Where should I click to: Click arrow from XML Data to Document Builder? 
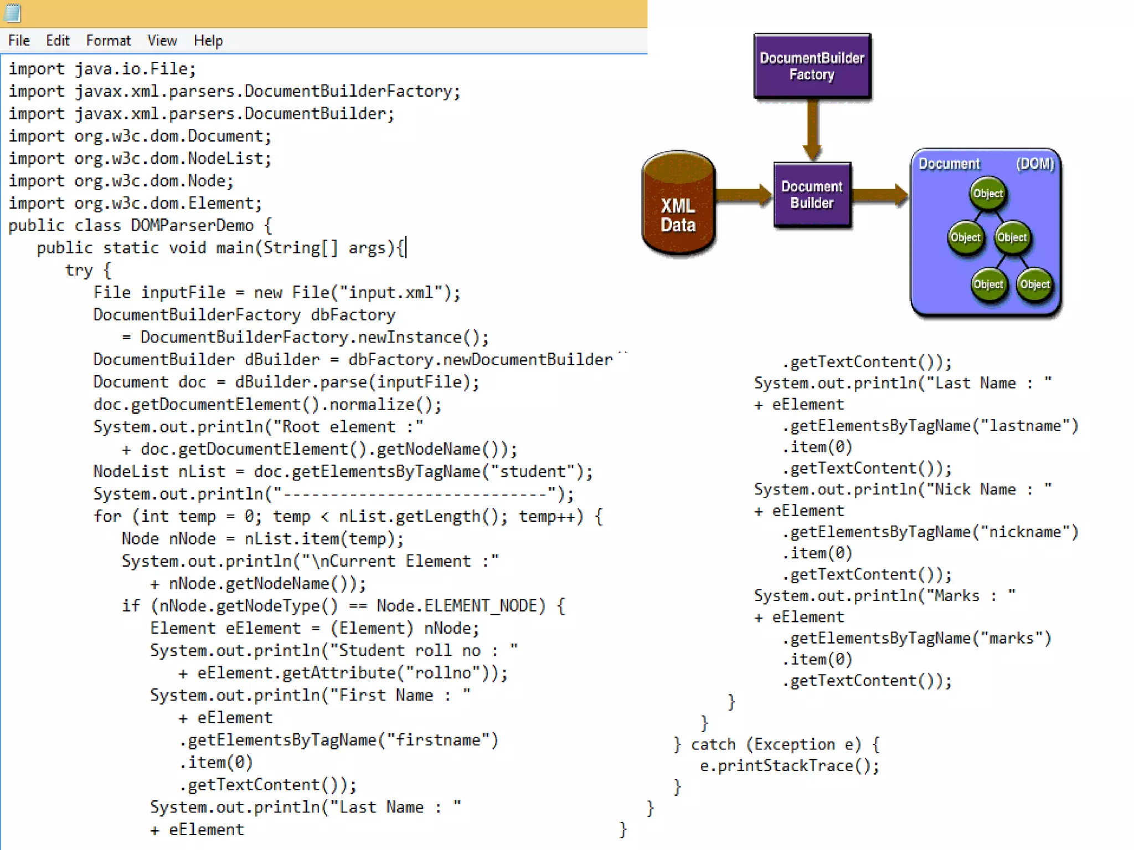click(743, 195)
